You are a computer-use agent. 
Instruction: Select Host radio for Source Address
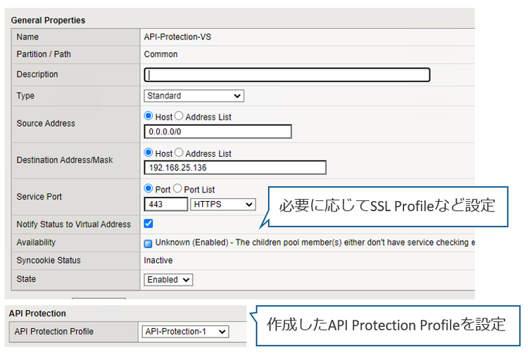[149, 117]
